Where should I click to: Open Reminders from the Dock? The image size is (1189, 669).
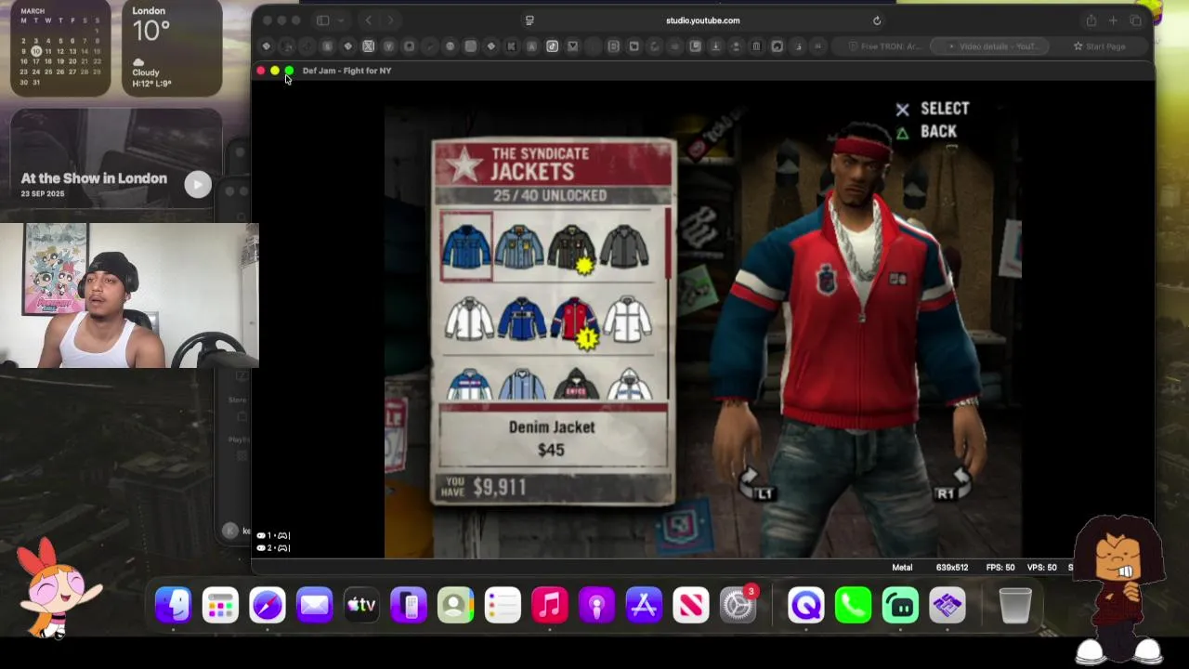pyautogui.click(x=503, y=606)
